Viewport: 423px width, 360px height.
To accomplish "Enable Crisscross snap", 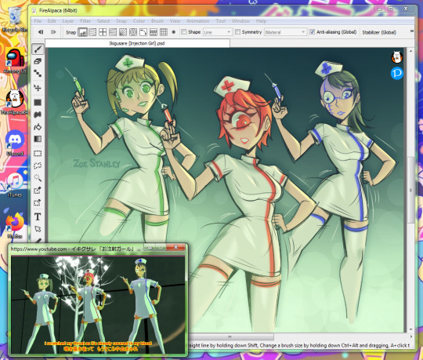I will (103, 32).
